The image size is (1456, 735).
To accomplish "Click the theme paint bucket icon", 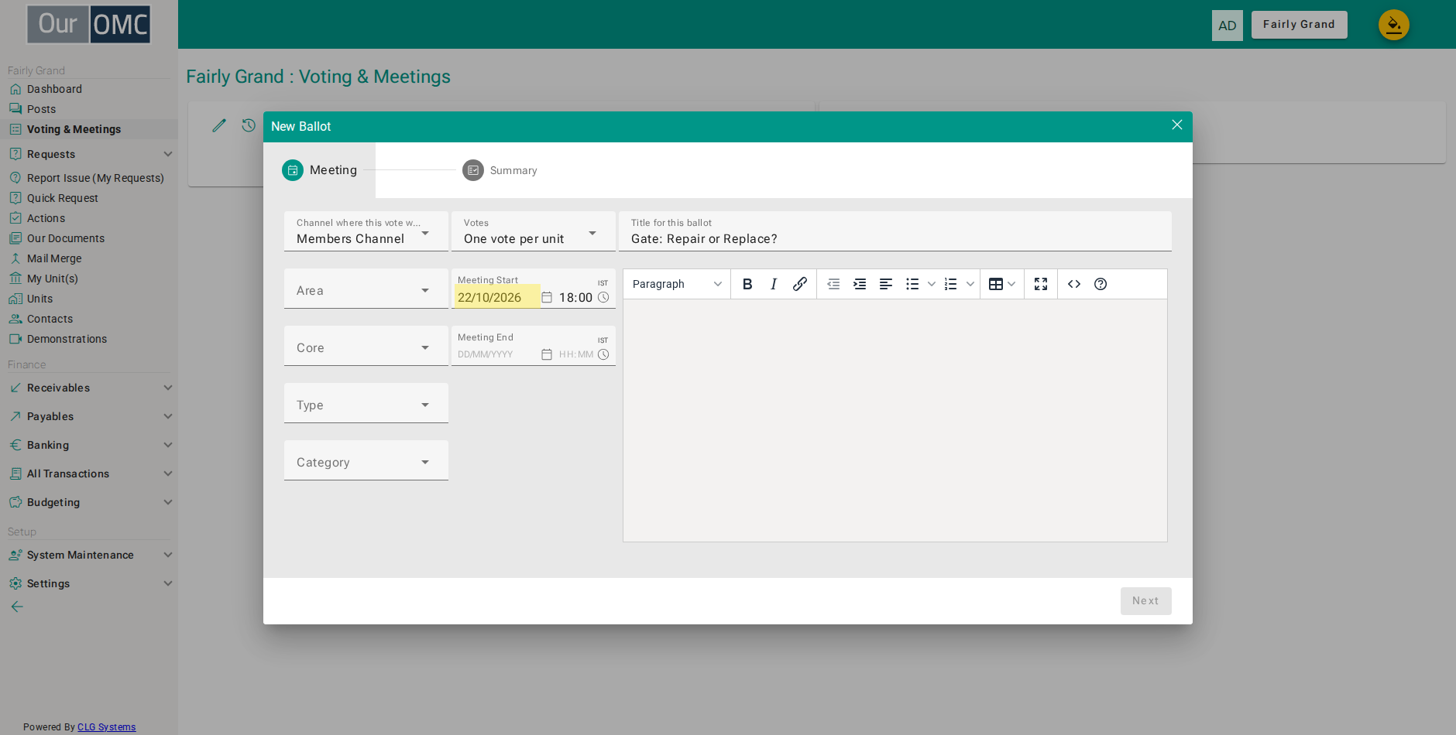I will point(1393,25).
